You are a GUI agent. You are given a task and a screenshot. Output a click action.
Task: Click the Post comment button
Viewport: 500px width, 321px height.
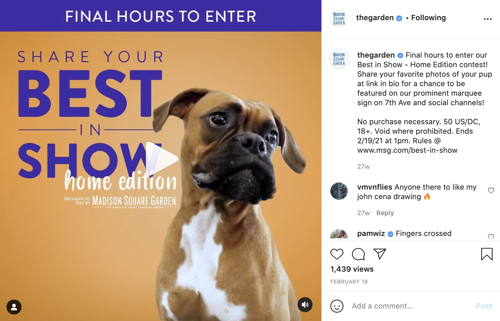pyautogui.click(x=484, y=306)
